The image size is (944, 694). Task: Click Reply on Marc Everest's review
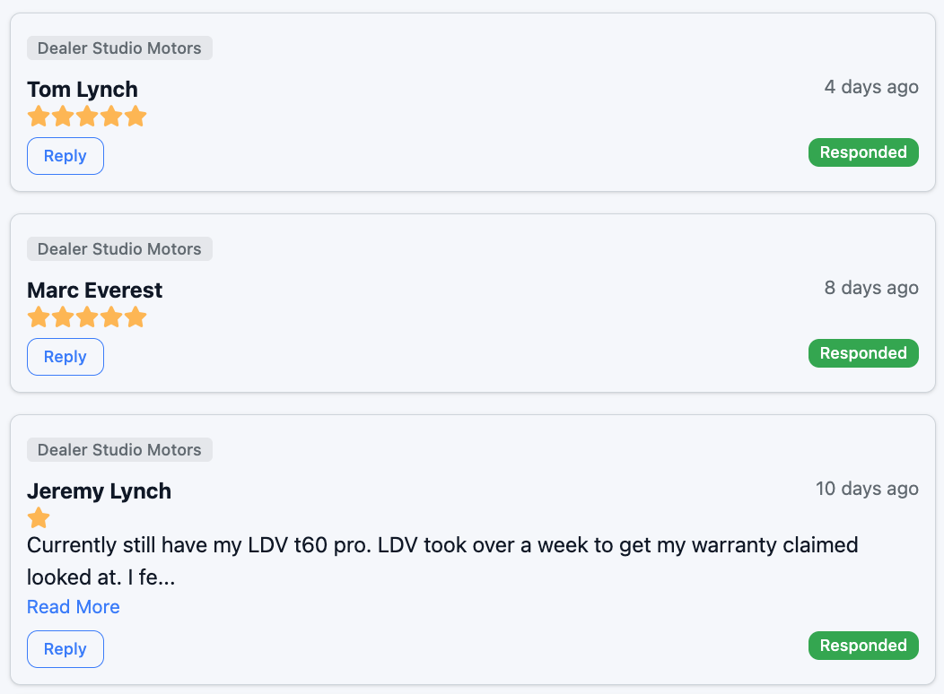pyautogui.click(x=66, y=357)
